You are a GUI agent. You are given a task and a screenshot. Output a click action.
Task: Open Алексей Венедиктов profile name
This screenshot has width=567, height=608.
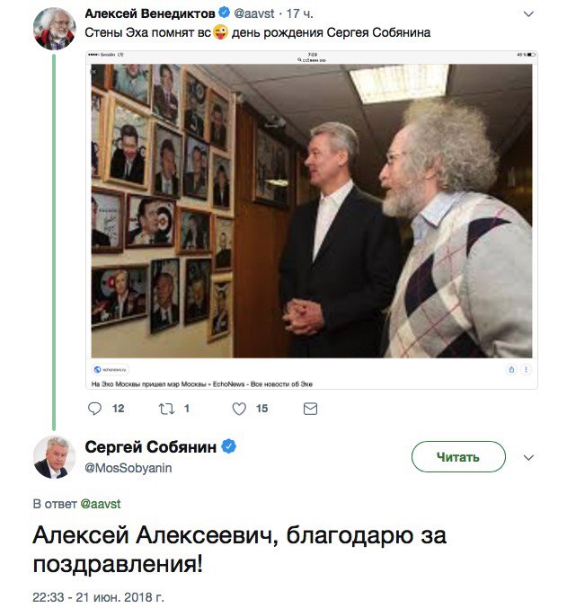tap(150, 13)
